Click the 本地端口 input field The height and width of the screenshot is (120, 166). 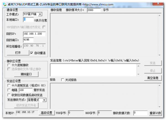coord(28,20)
